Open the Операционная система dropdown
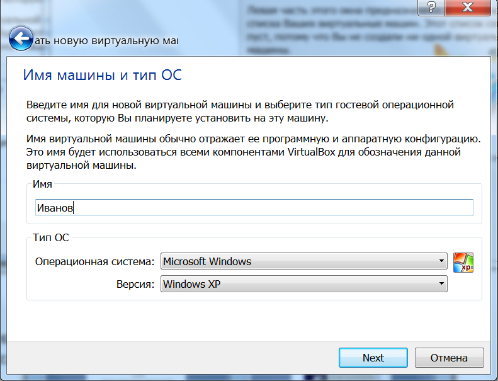This screenshot has height=381, width=498. click(304, 261)
